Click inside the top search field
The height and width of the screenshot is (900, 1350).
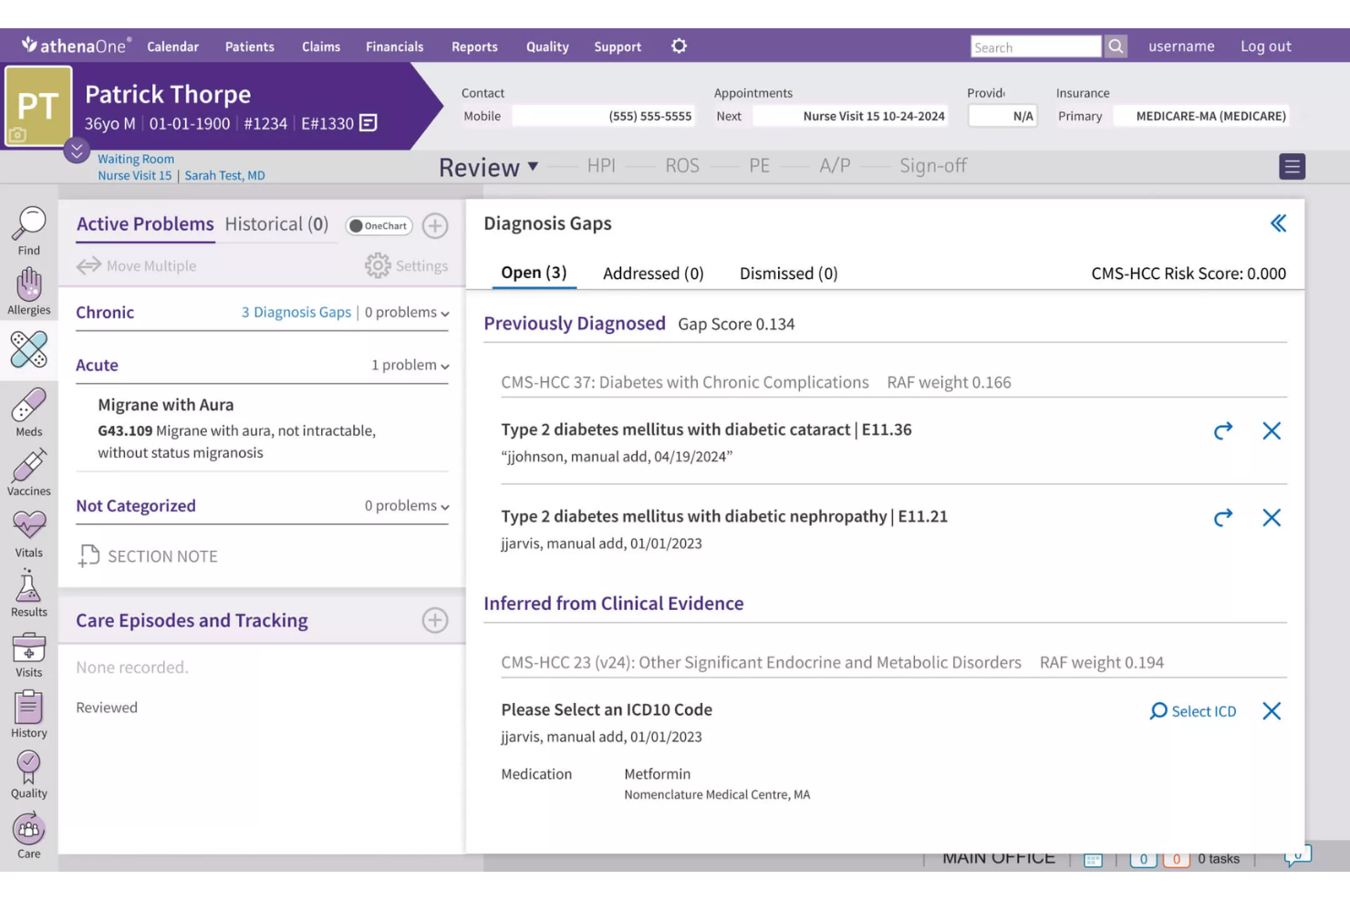click(1035, 47)
